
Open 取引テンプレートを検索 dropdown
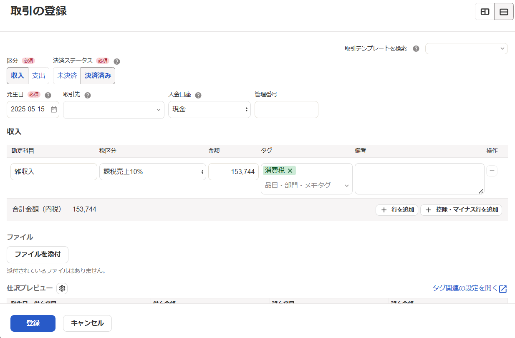click(467, 48)
